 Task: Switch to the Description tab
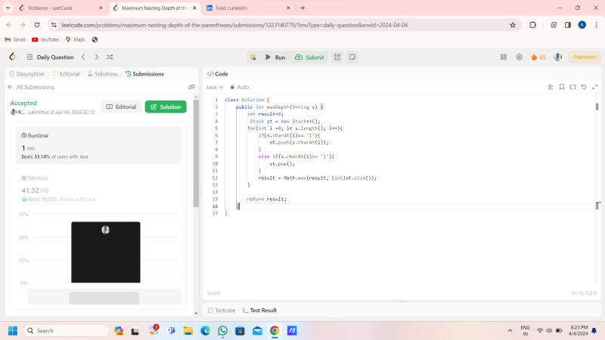point(26,73)
